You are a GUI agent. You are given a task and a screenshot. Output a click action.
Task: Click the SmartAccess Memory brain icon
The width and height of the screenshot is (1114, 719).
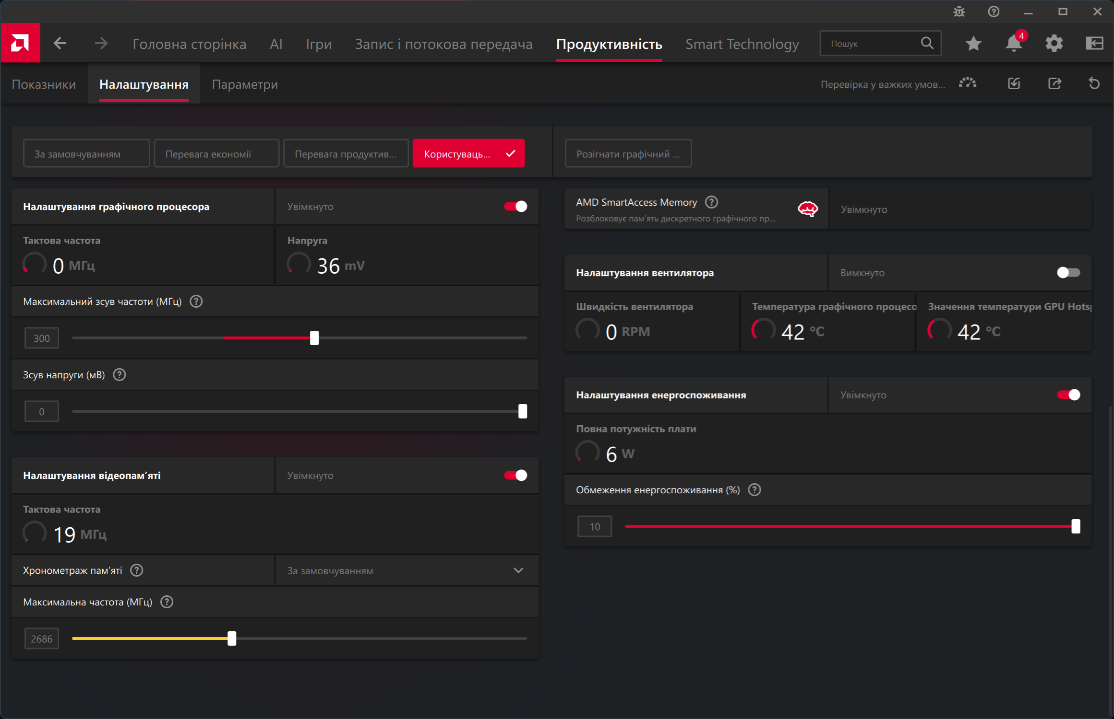(808, 209)
